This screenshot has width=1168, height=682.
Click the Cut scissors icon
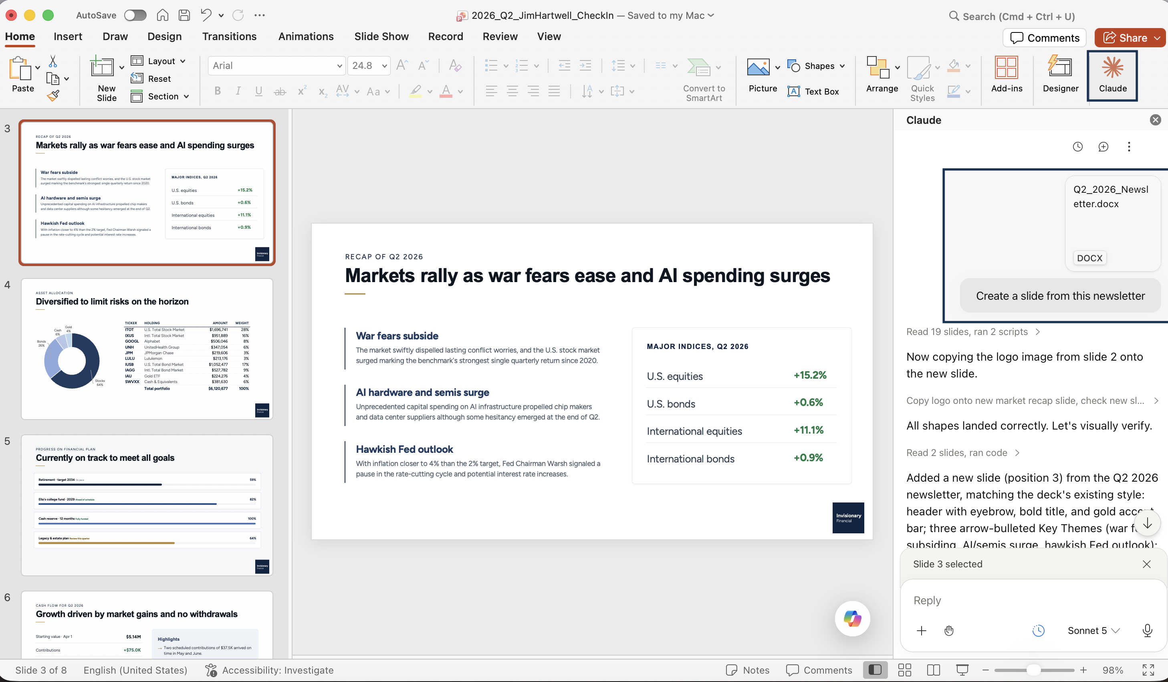tap(53, 61)
